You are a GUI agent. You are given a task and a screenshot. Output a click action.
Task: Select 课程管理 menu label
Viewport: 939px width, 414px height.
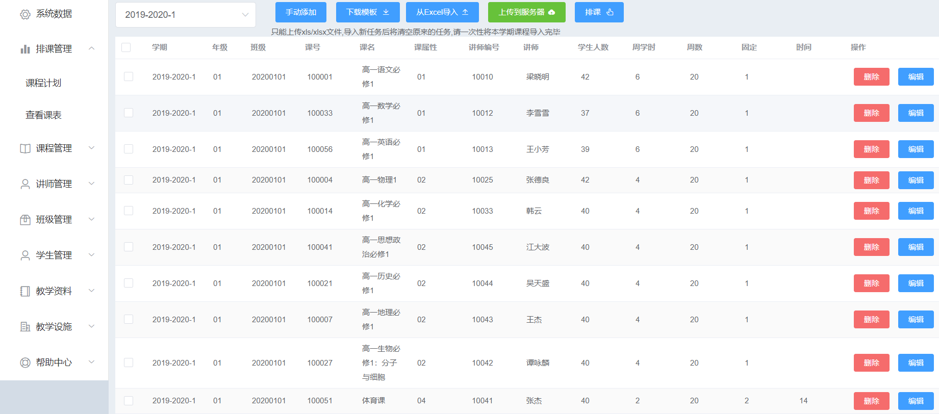coord(54,148)
